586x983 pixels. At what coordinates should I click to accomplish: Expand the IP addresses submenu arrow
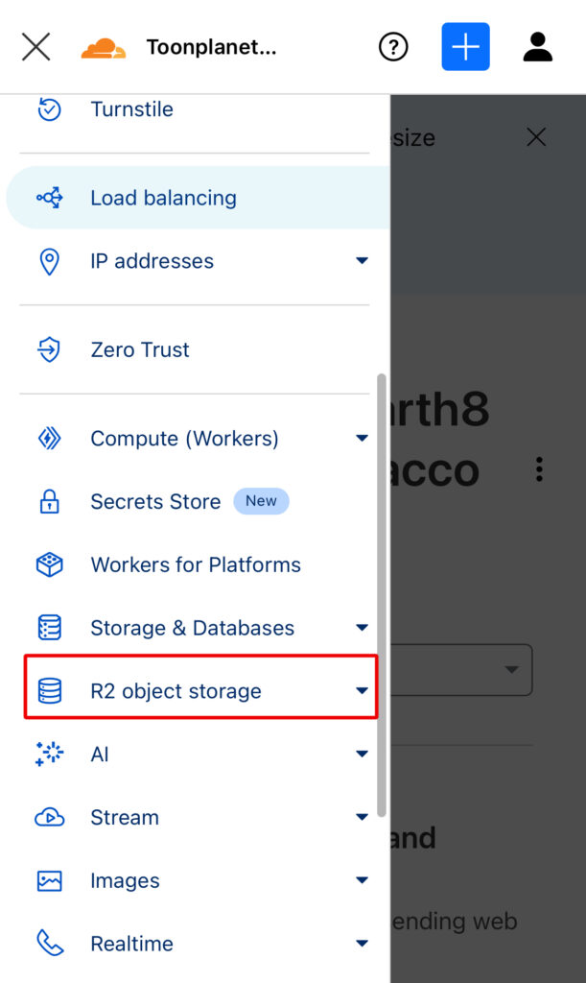362,260
